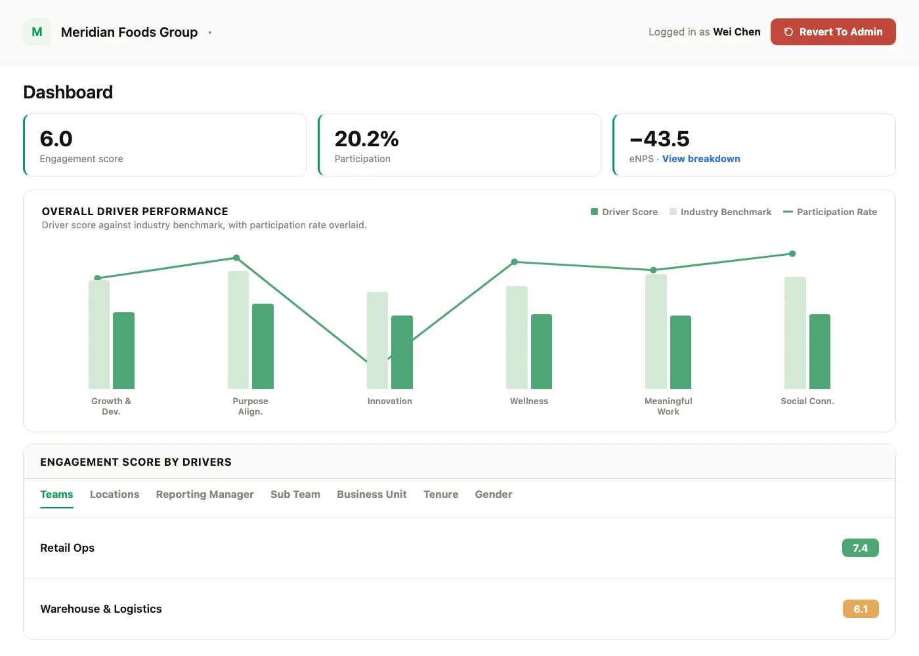
Task: Click the Engagement score card
Action: 165,145
